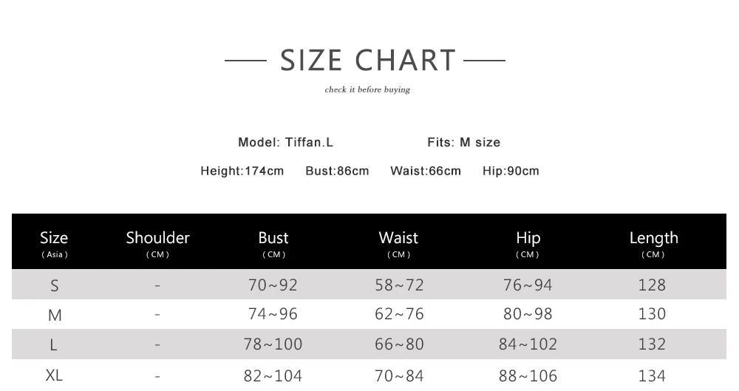
Task: Click the Waist:66cm model measurement
Action: (x=426, y=171)
